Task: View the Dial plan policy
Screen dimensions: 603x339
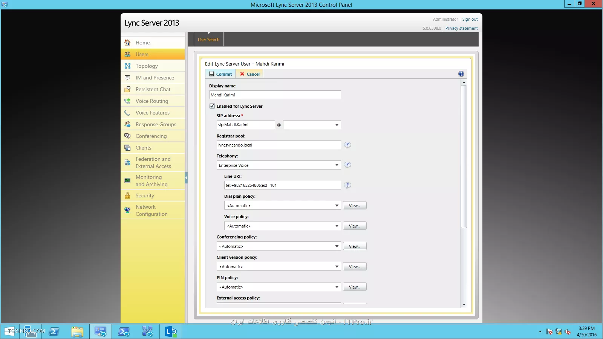Action: tap(355, 205)
